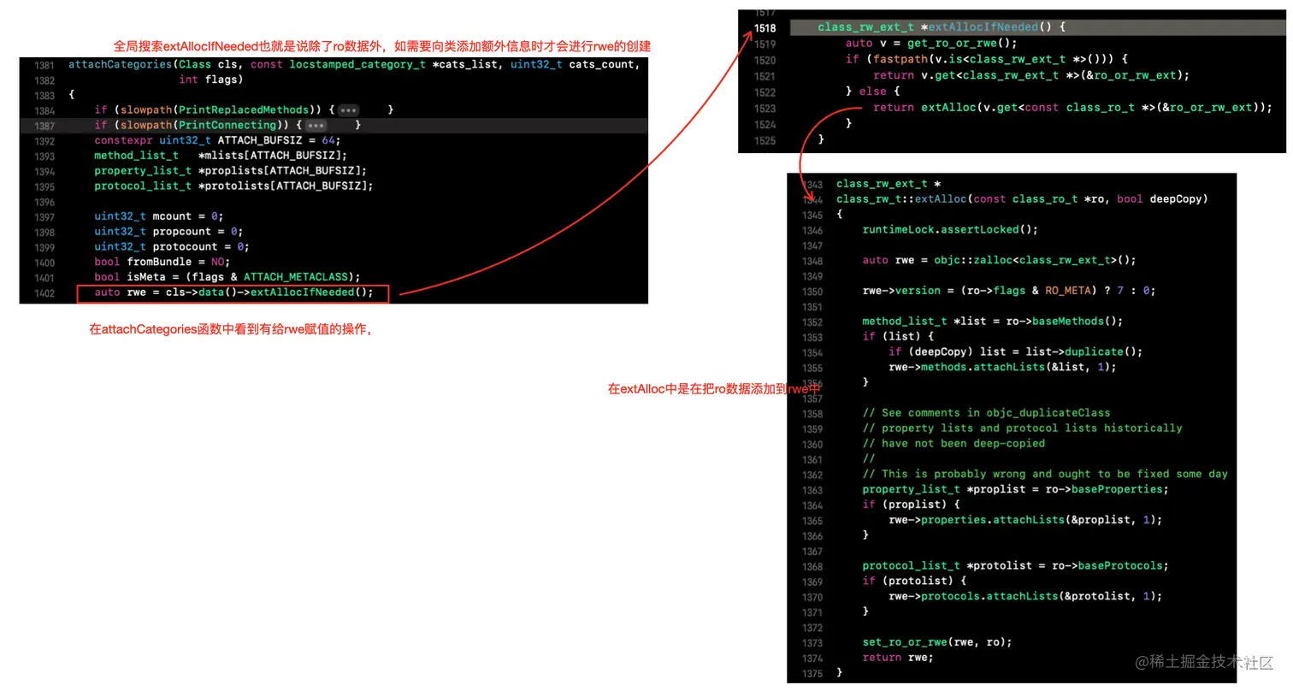Expand the folded block after slowpath(PrintReplacedMethods)
Image resolution: width=1293 pixels, height=691 pixels.
click(348, 110)
